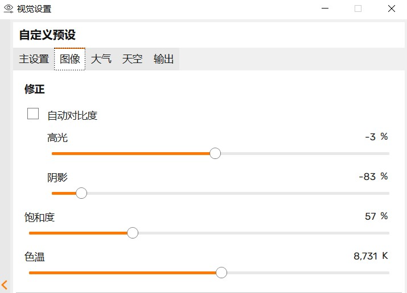Close the 视觉设置 window

pyautogui.click(x=392, y=9)
